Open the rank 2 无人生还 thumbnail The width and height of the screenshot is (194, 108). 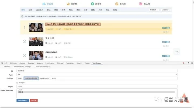click(36, 41)
